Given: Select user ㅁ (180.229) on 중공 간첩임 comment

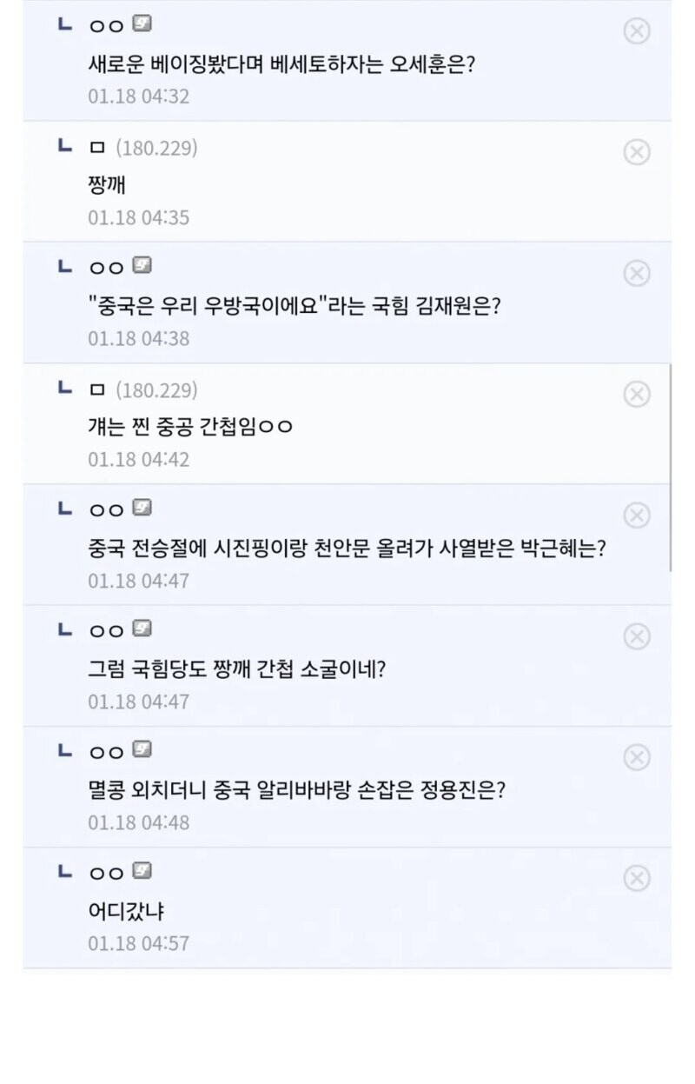Looking at the screenshot, I should (x=143, y=390).
